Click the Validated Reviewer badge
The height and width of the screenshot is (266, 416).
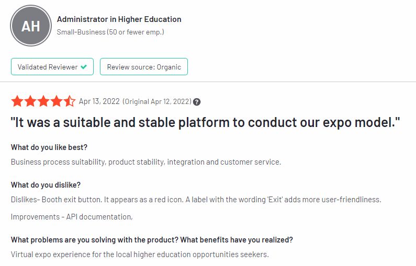click(x=52, y=67)
